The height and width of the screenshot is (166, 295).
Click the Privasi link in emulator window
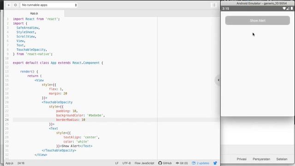[x=242, y=159]
